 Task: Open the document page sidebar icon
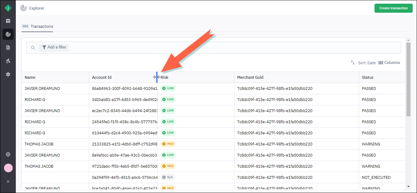8,48
